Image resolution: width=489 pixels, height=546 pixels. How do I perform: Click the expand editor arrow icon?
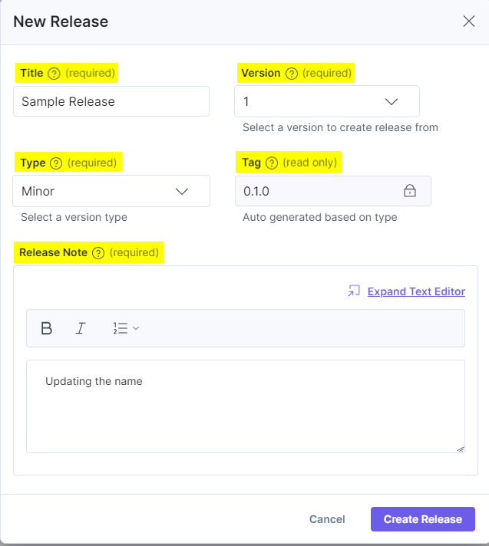pos(354,291)
